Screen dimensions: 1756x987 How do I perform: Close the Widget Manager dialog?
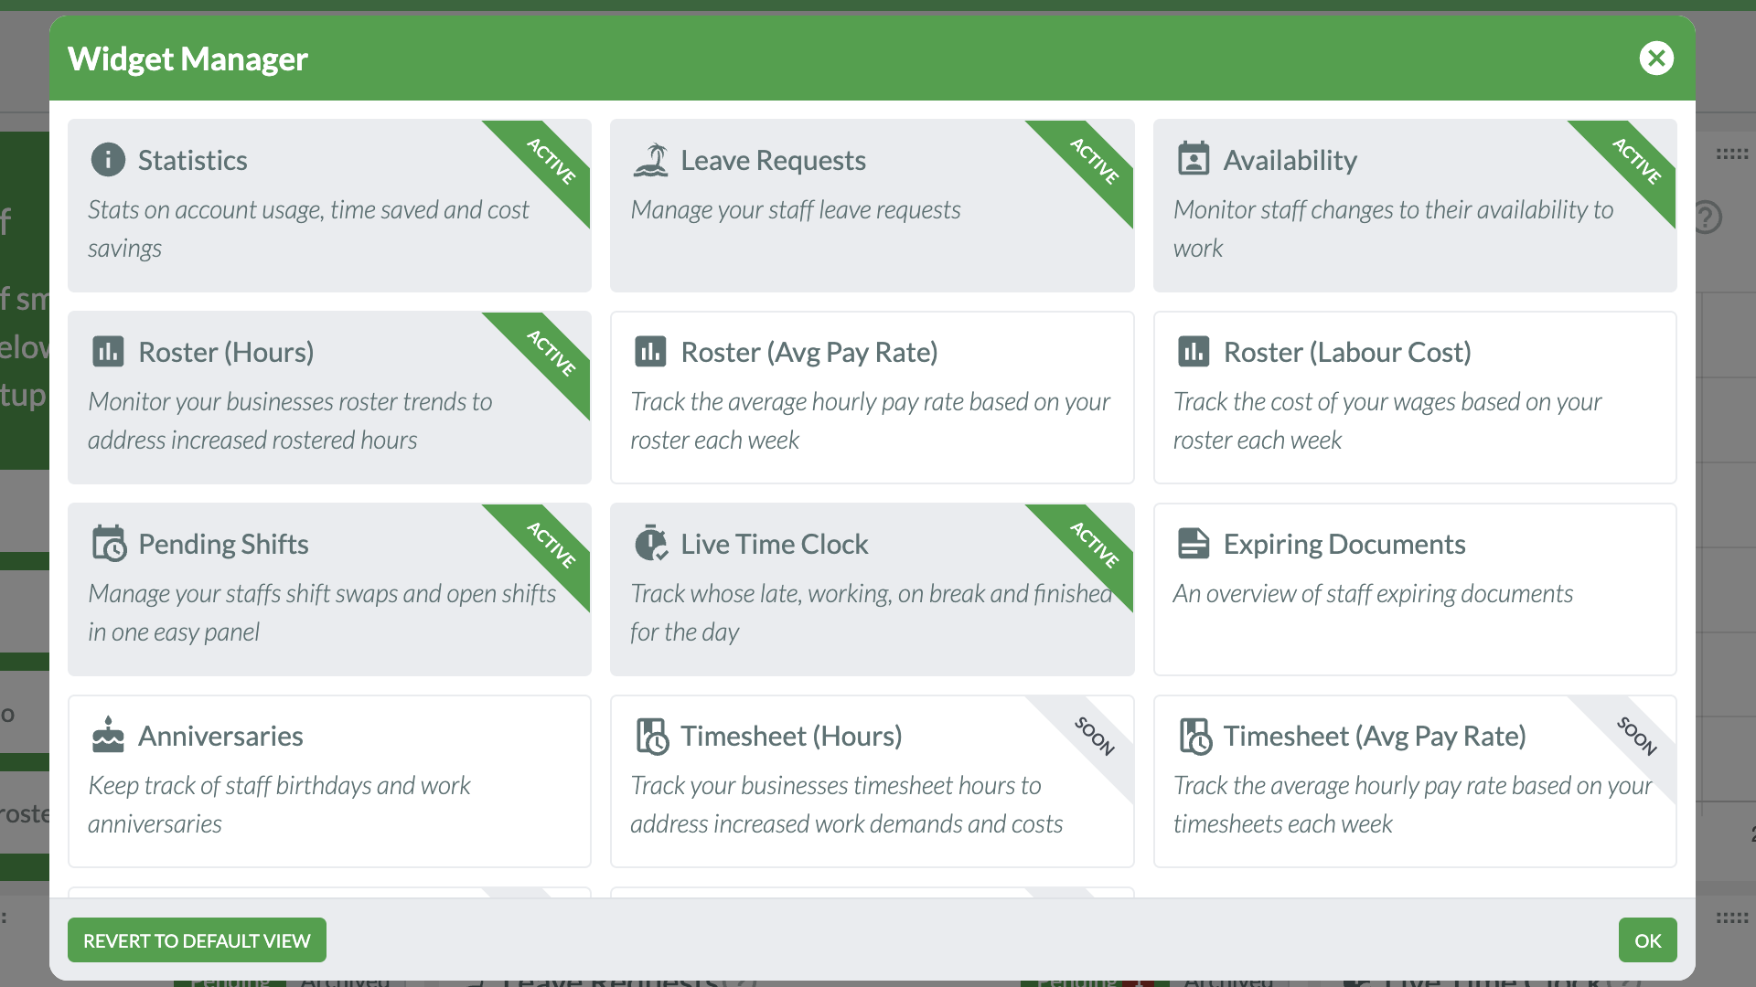click(x=1657, y=58)
